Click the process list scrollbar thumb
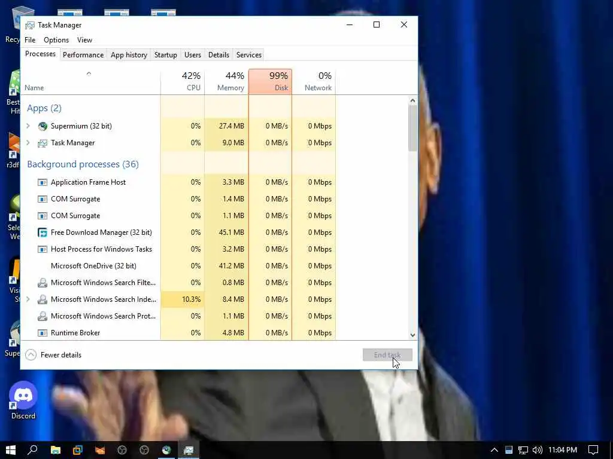The image size is (613, 459). click(412, 128)
